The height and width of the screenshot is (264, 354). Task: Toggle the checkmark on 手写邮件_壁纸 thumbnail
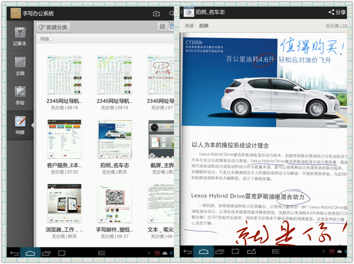tap(102, 219)
